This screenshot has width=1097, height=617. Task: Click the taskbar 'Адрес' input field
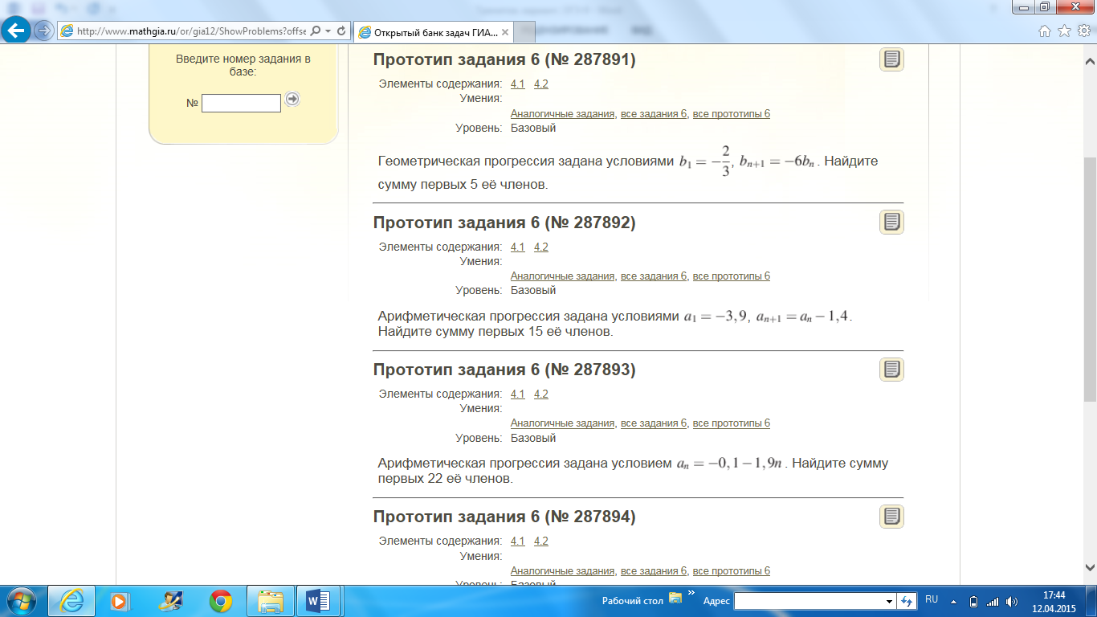click(808, 601)
